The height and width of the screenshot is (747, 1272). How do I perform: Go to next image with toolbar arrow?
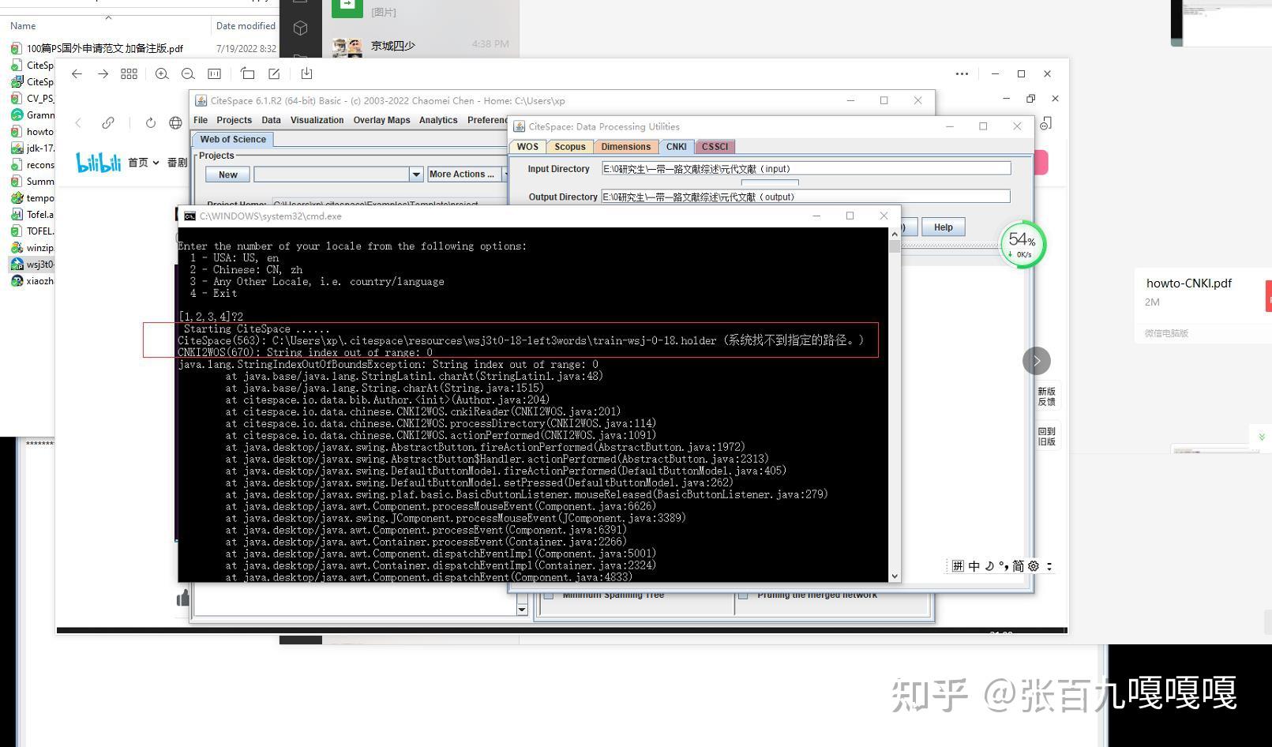103,73
